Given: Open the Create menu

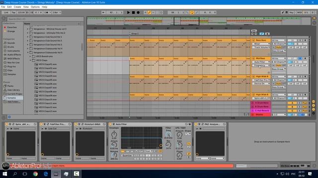Looking at the screenshot, I should (x=17, y=7).
